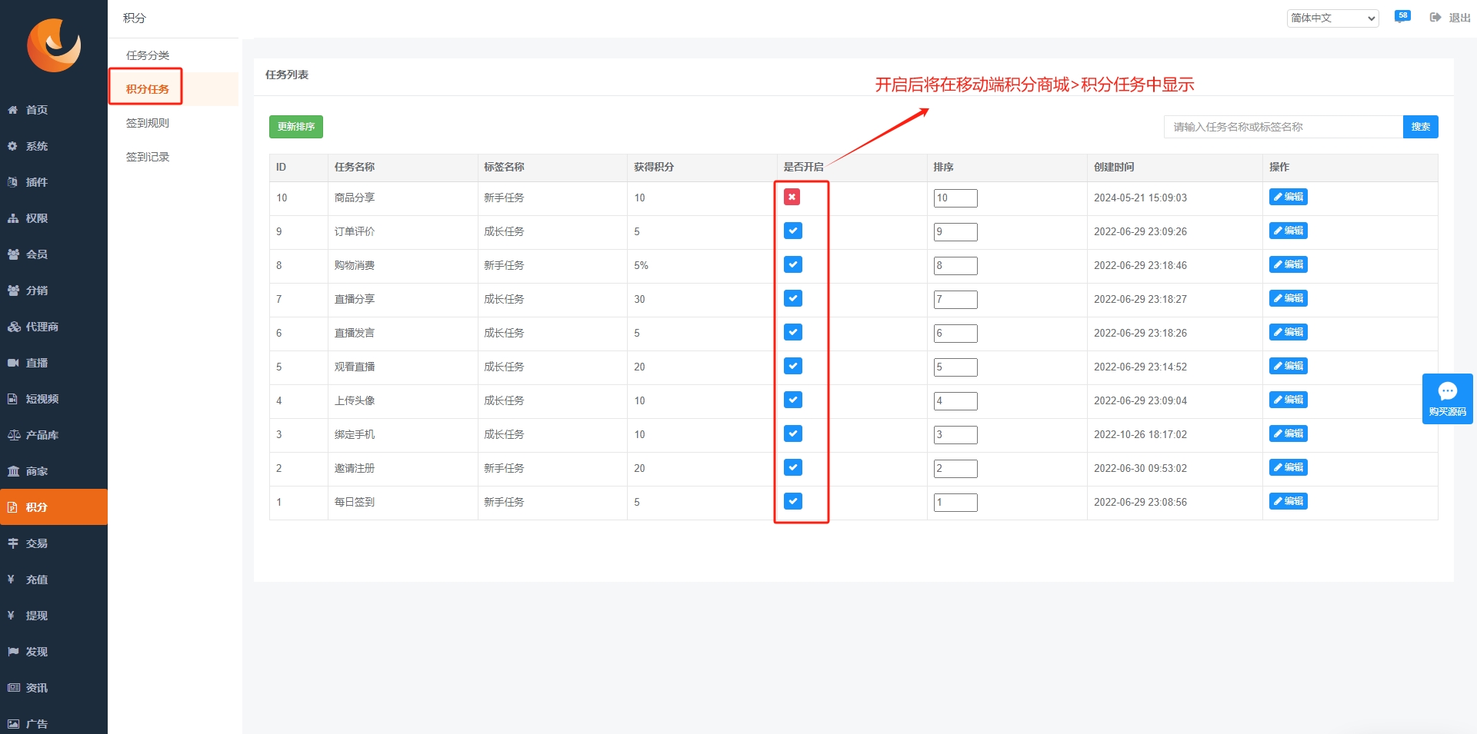
Task: Enable the 商品分享 task toggle
Action: (x=792, y=198)
